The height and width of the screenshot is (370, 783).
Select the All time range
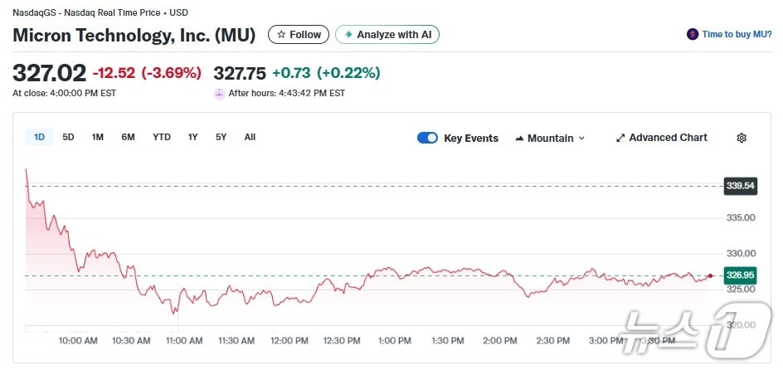point(250,137)
